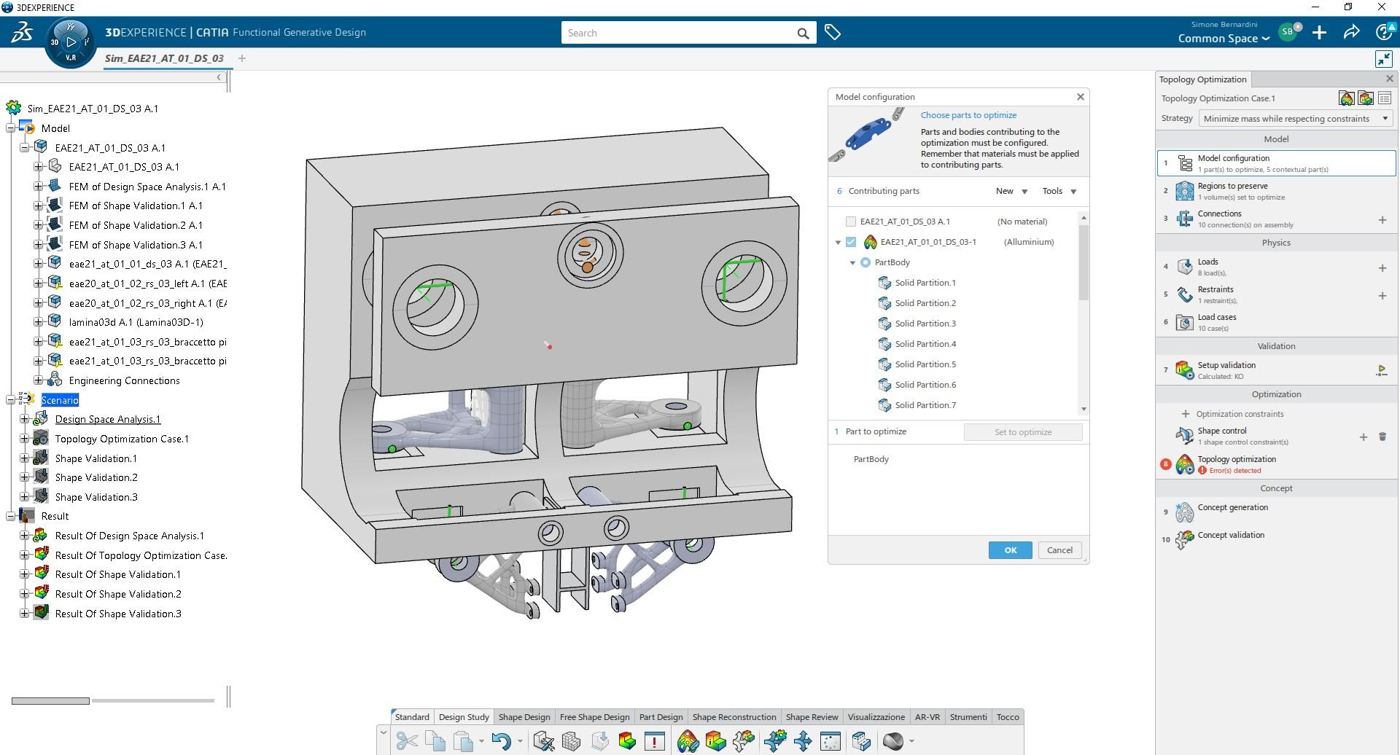Switch to Part Design tab

point(661,717)
